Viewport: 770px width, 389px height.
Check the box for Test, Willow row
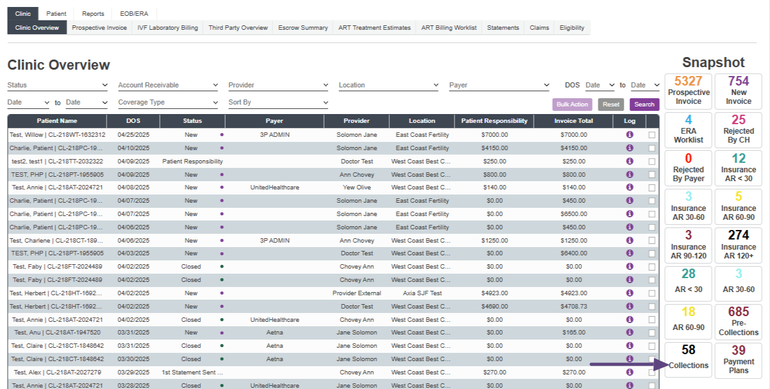pyautogui.click(x=652, y=135)
